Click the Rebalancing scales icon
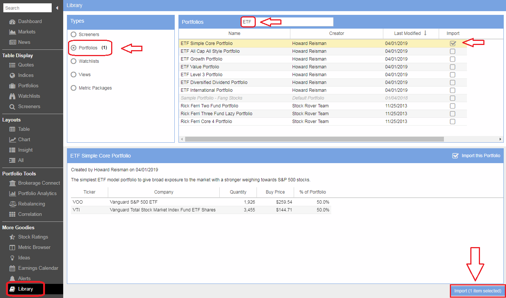The width and height of the screenshot is (506, 298). [12, 204]
